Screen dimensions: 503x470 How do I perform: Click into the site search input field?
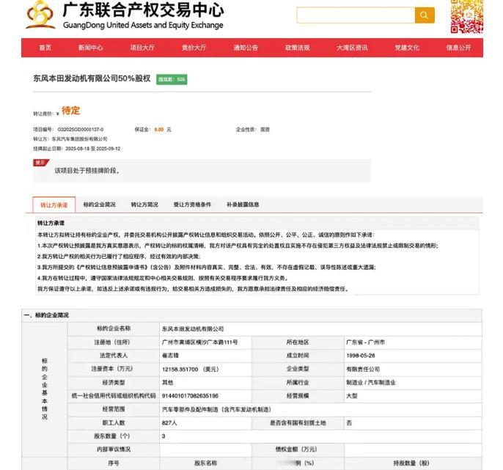(x=356, y=15)
